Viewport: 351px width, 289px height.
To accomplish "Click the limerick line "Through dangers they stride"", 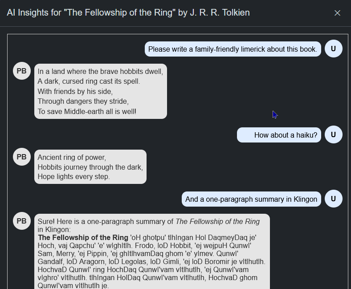I will (x=83, y=102).
